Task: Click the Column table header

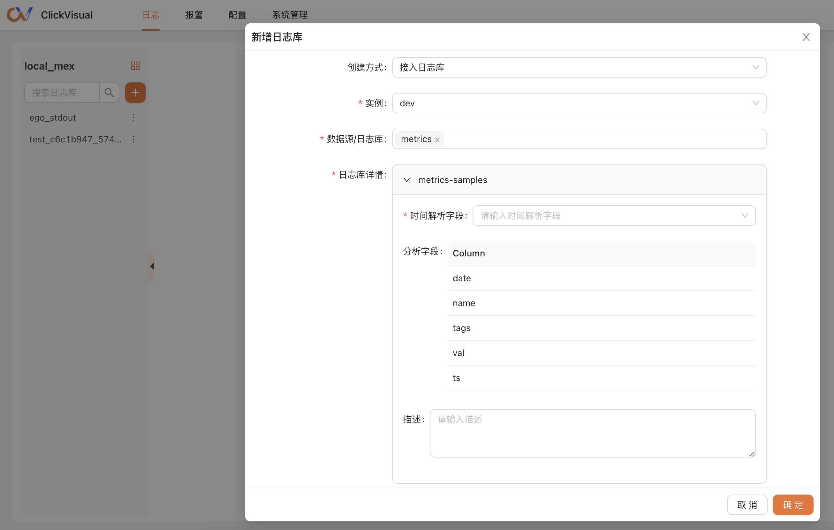Action: (x=601, y=253)
